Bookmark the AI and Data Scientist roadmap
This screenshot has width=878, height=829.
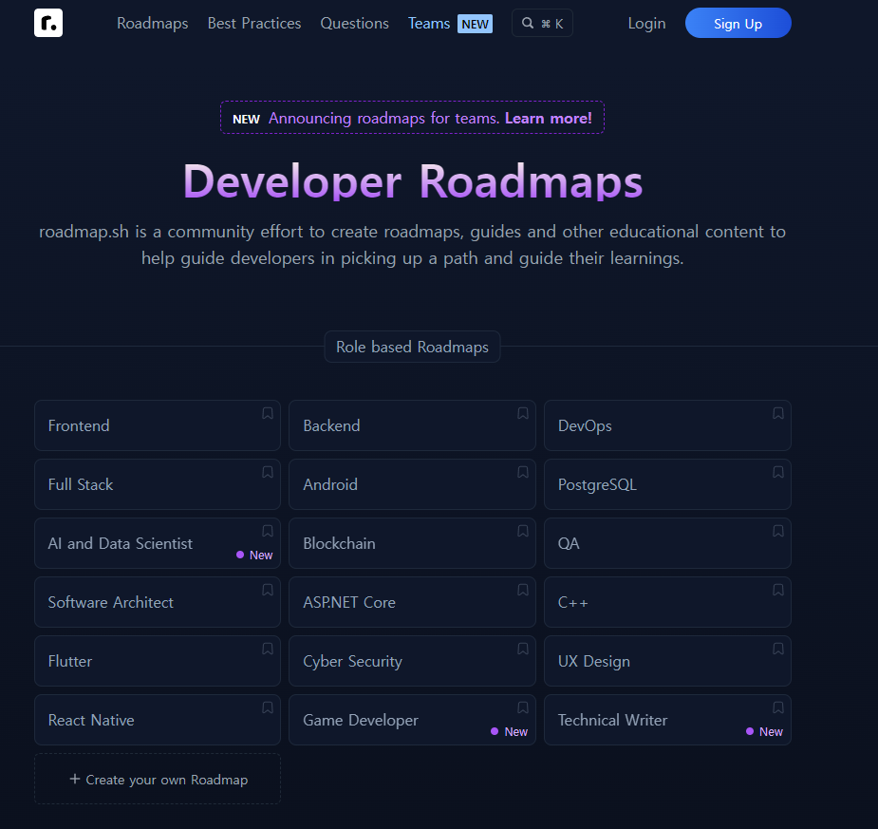[268, 531]
